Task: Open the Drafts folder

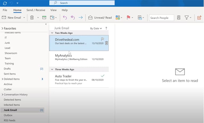Action: pyautogui.click(x=7, y=69)
